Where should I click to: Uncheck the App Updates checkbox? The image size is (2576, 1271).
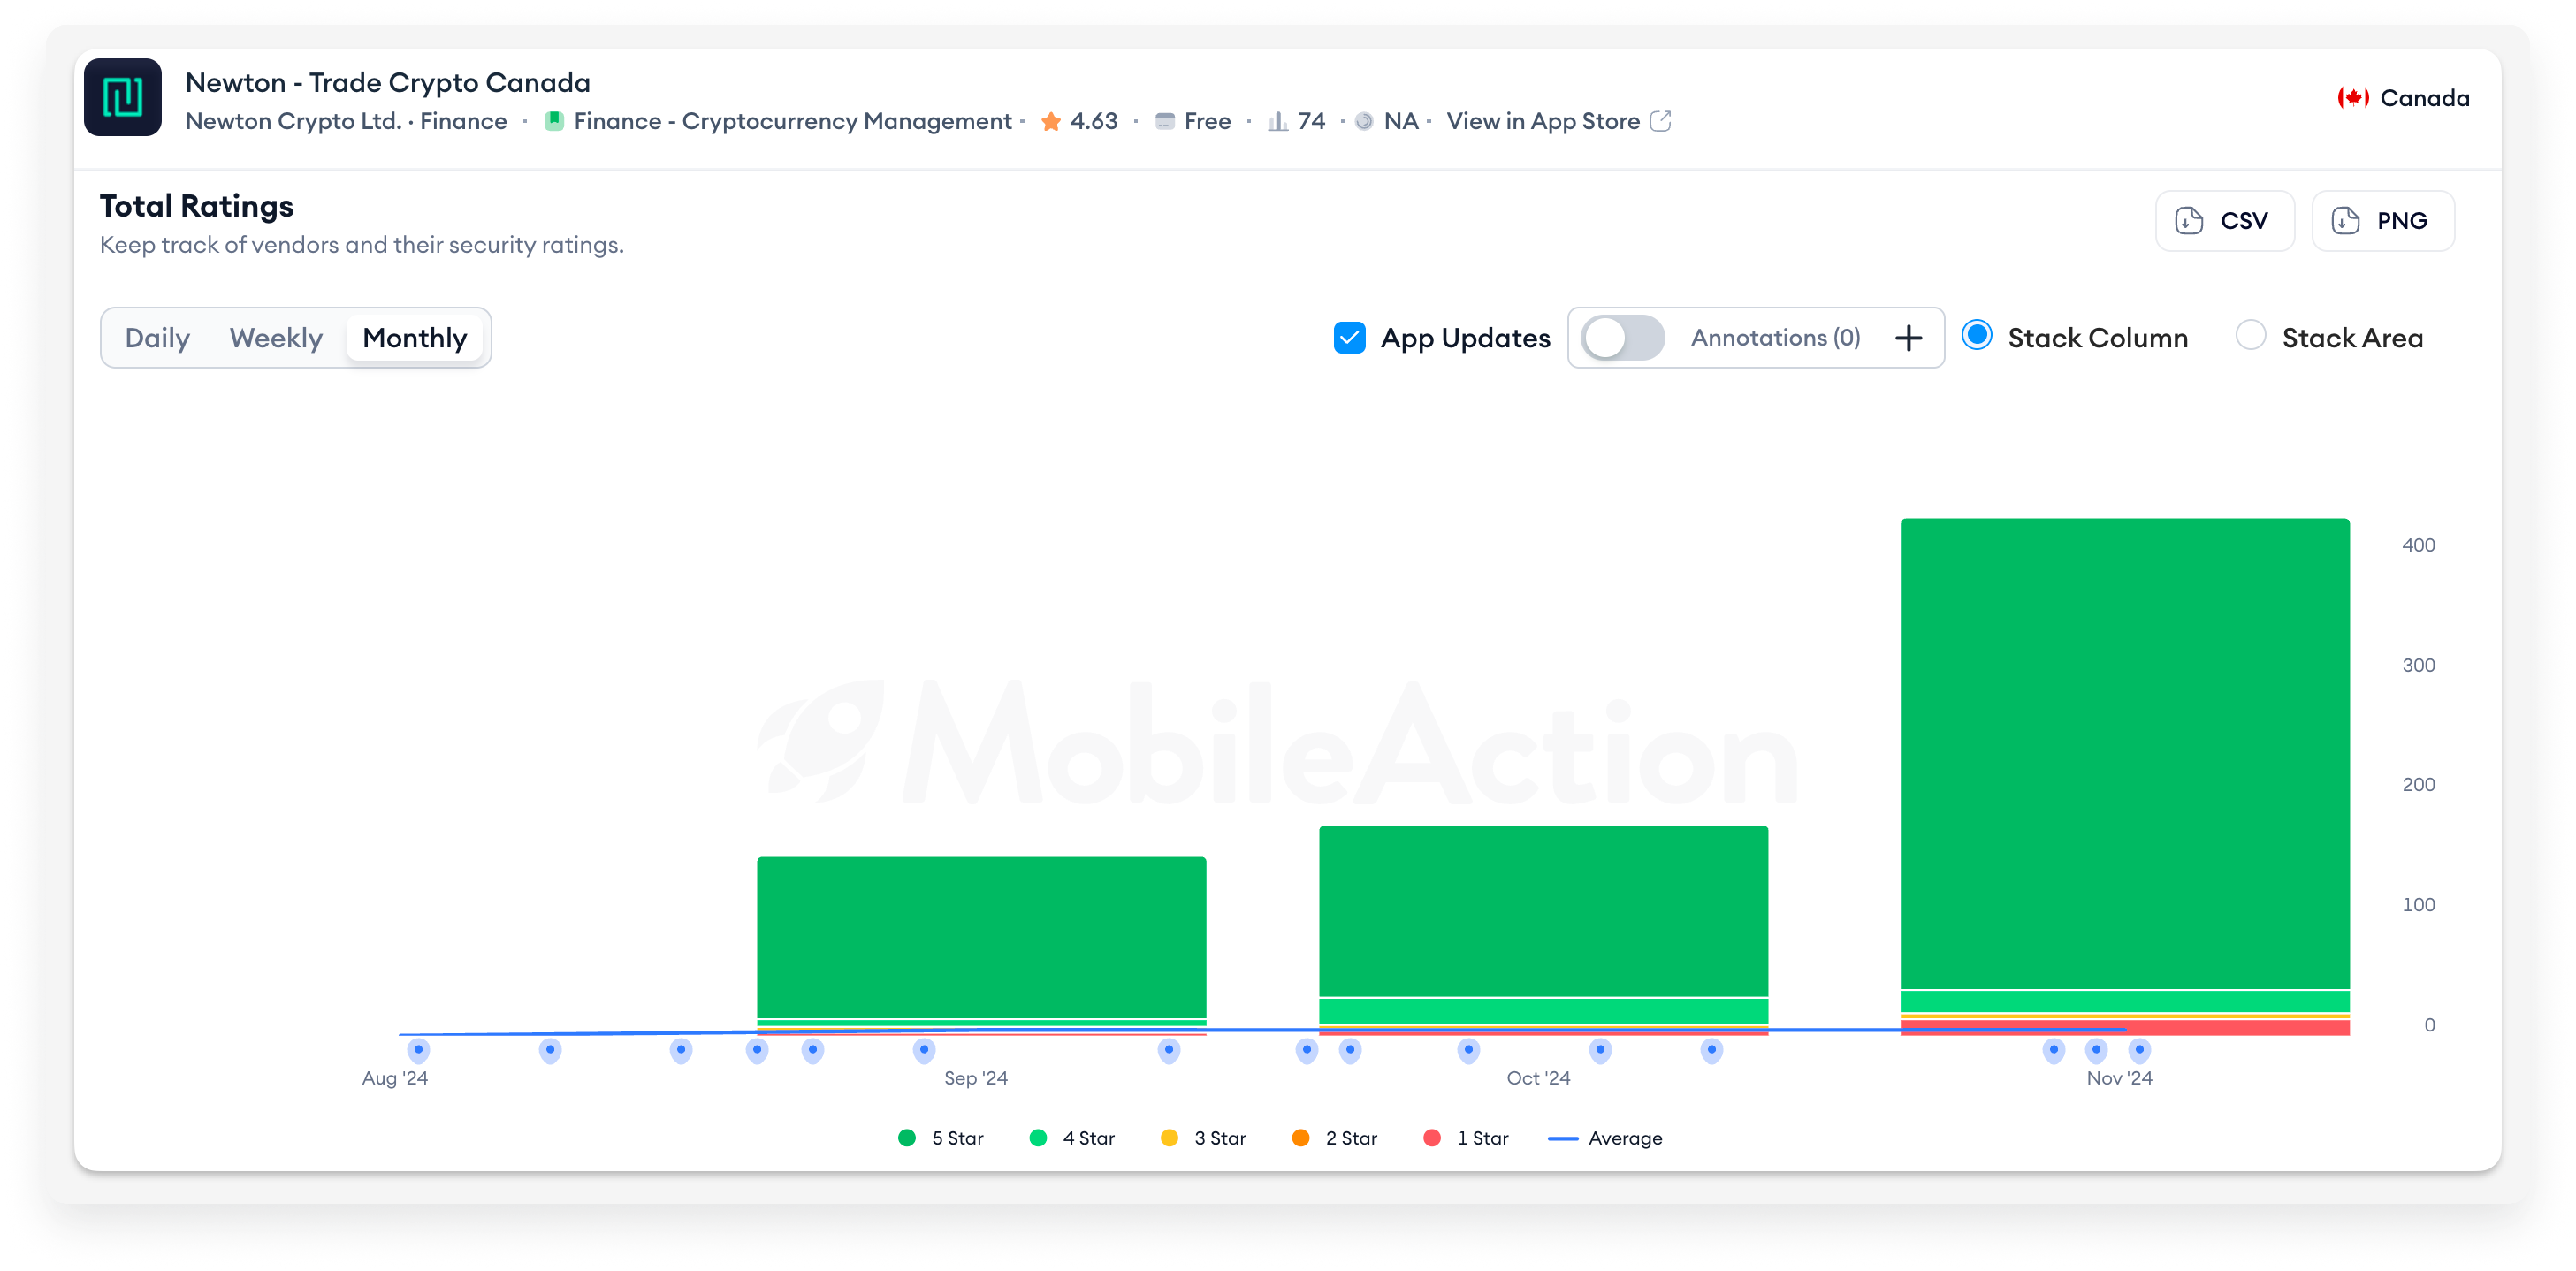1349,338
